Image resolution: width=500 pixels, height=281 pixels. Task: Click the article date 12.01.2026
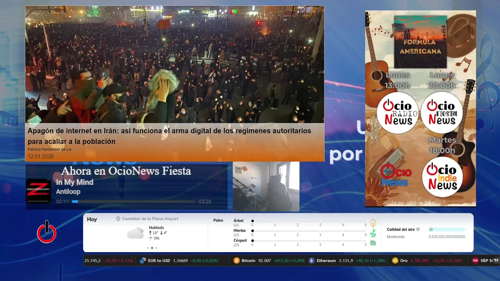click(41, 156)
